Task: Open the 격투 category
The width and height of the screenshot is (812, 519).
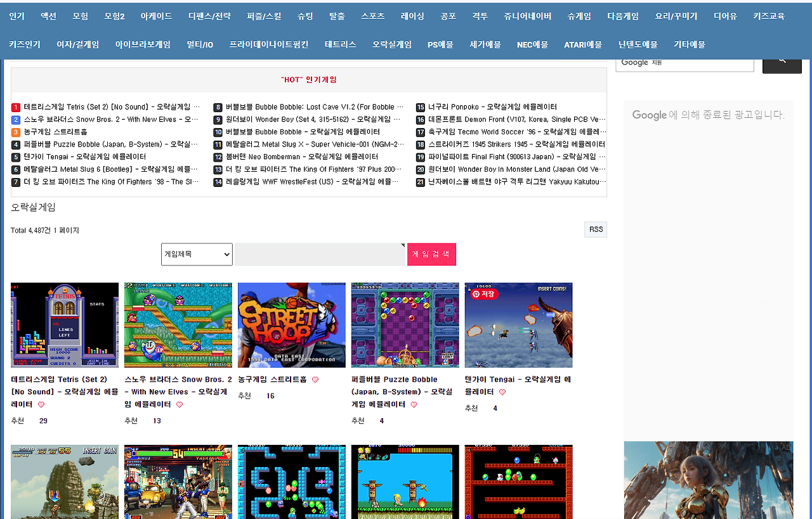Action: (480, 16)
